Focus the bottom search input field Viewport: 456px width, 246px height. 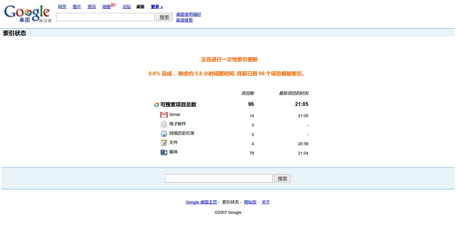click(219, 178)
